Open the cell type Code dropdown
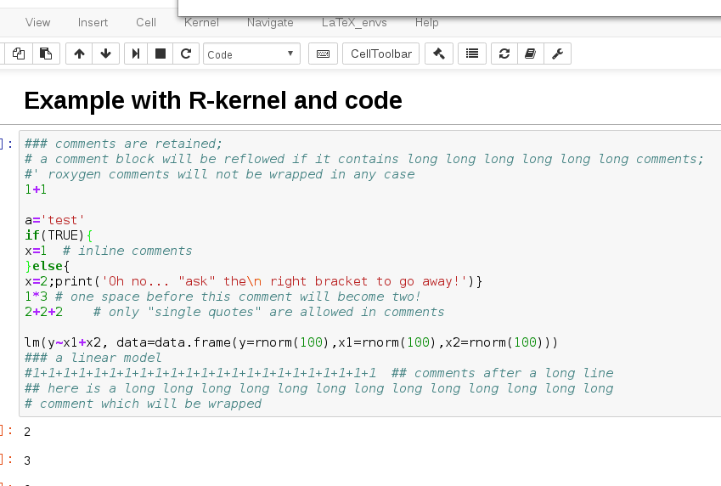721x486 pixels. 251,54
